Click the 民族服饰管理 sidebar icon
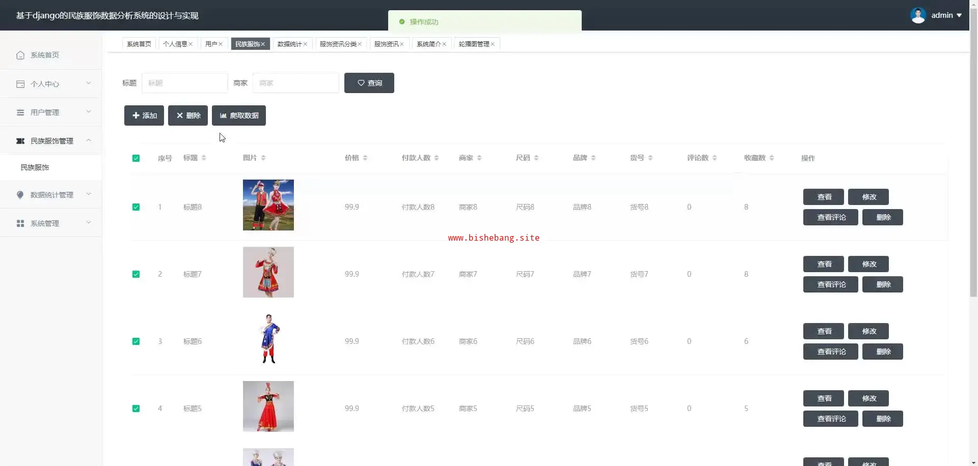The image size is (978, 466). tap(20, 141)
